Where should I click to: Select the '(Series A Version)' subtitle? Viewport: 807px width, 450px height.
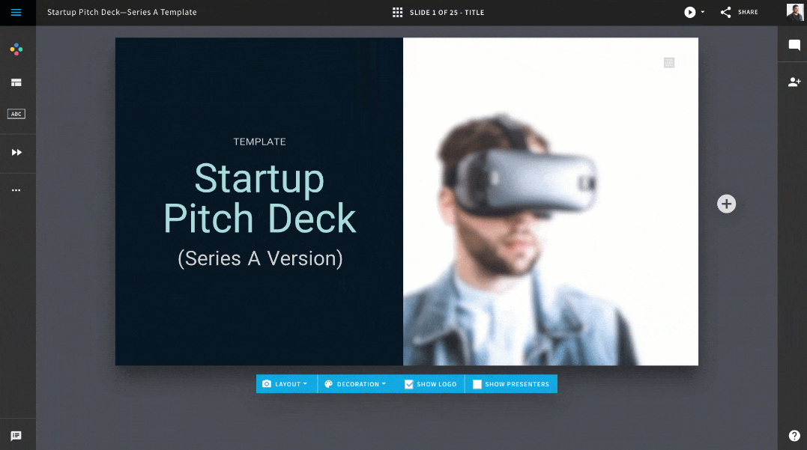pos(260,258)
